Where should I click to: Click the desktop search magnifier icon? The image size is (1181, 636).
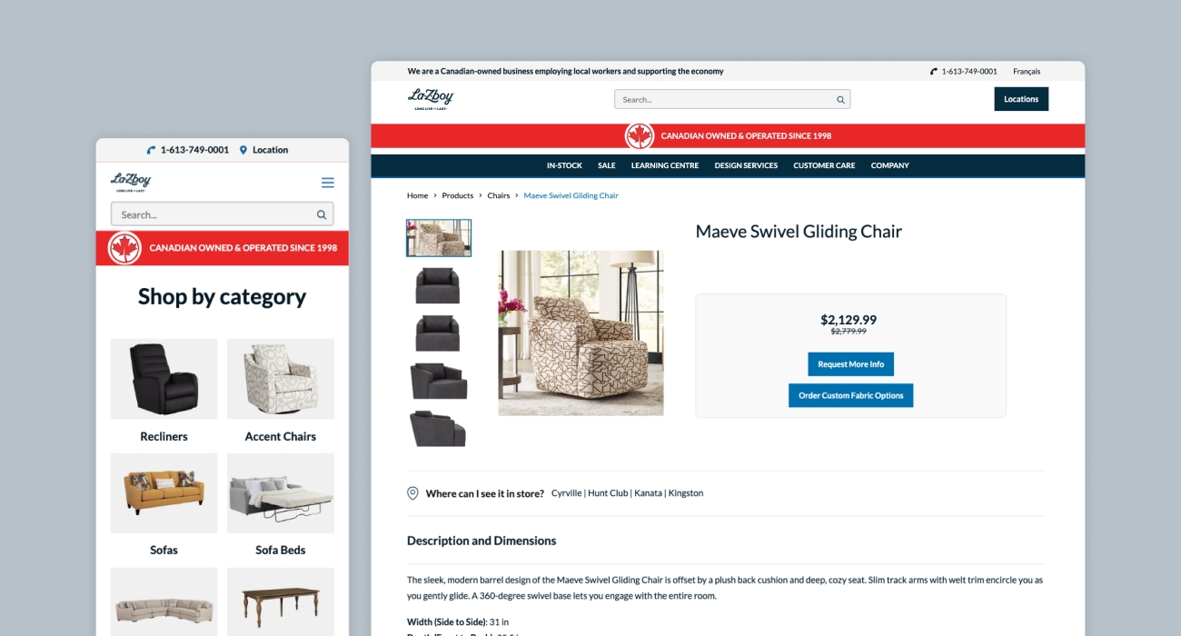coord(840,100)
